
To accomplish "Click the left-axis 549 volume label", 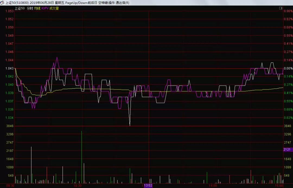I will [11, 176].
